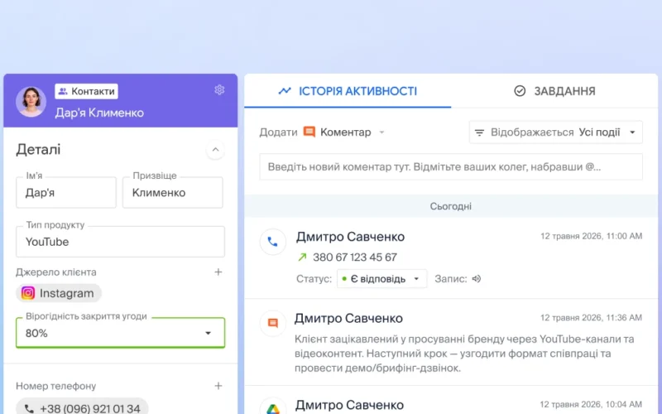Edit the Тип продукту field
Screen dimensions: 662x414
click(x=120, y=242)
